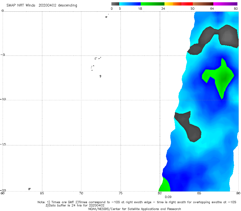Click the '-10' latitude axis label
Screen dimensions: 241x211
pos(3,99)
